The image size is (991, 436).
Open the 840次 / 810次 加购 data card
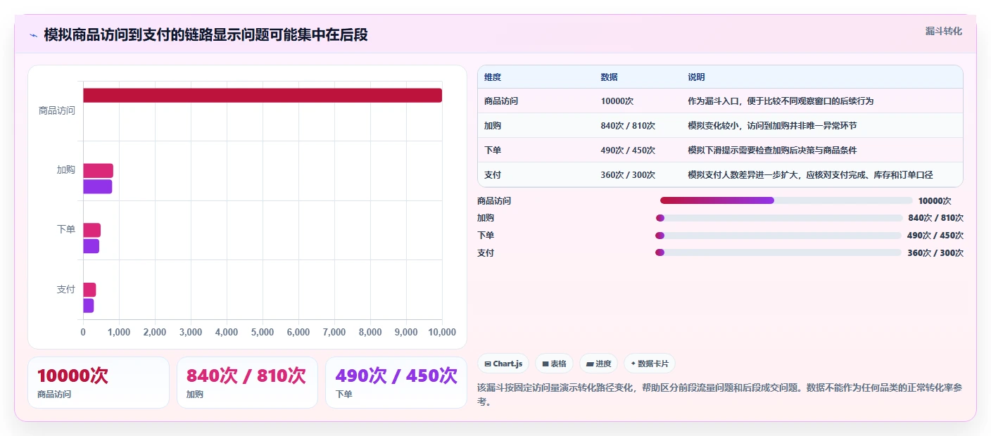click(247, 383)
